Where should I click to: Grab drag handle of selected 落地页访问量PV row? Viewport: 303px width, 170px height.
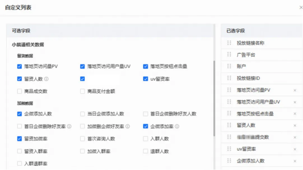pyautogui.click(x=229, y=90)
